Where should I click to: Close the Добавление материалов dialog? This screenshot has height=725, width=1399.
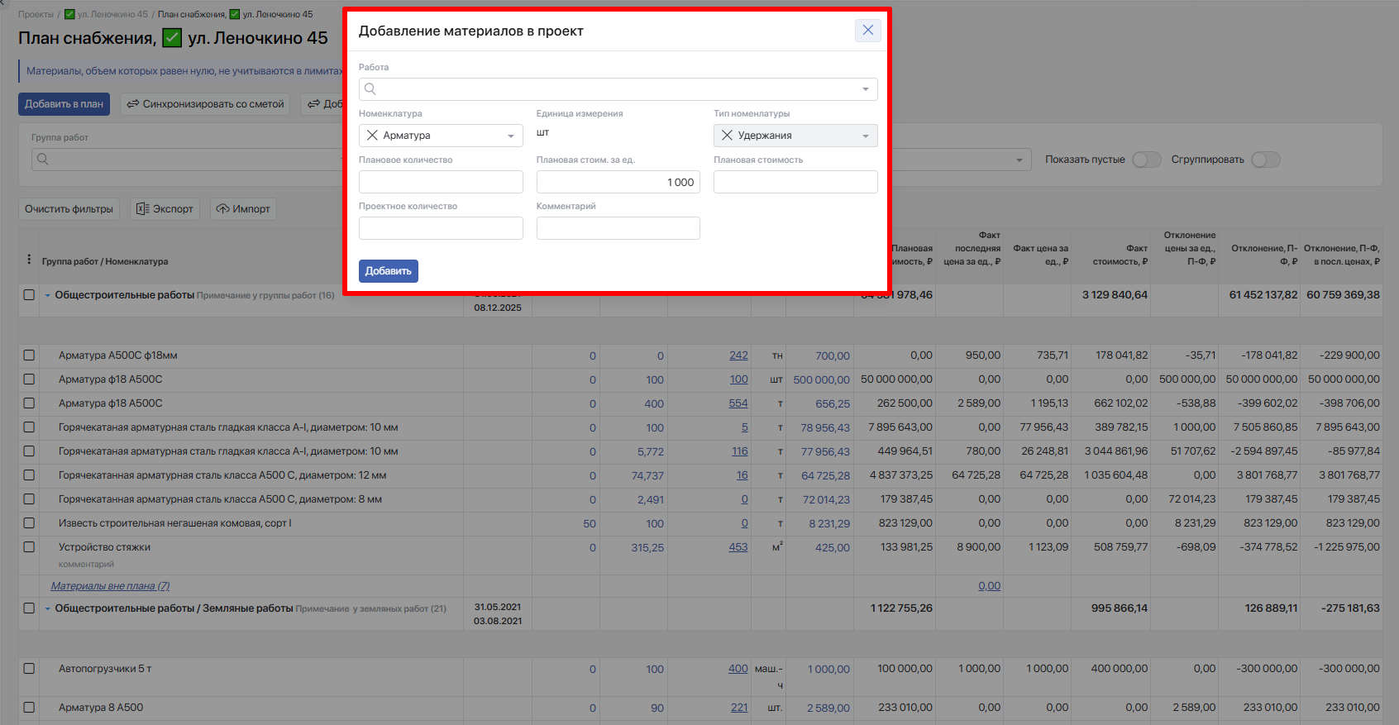point(867,31)
